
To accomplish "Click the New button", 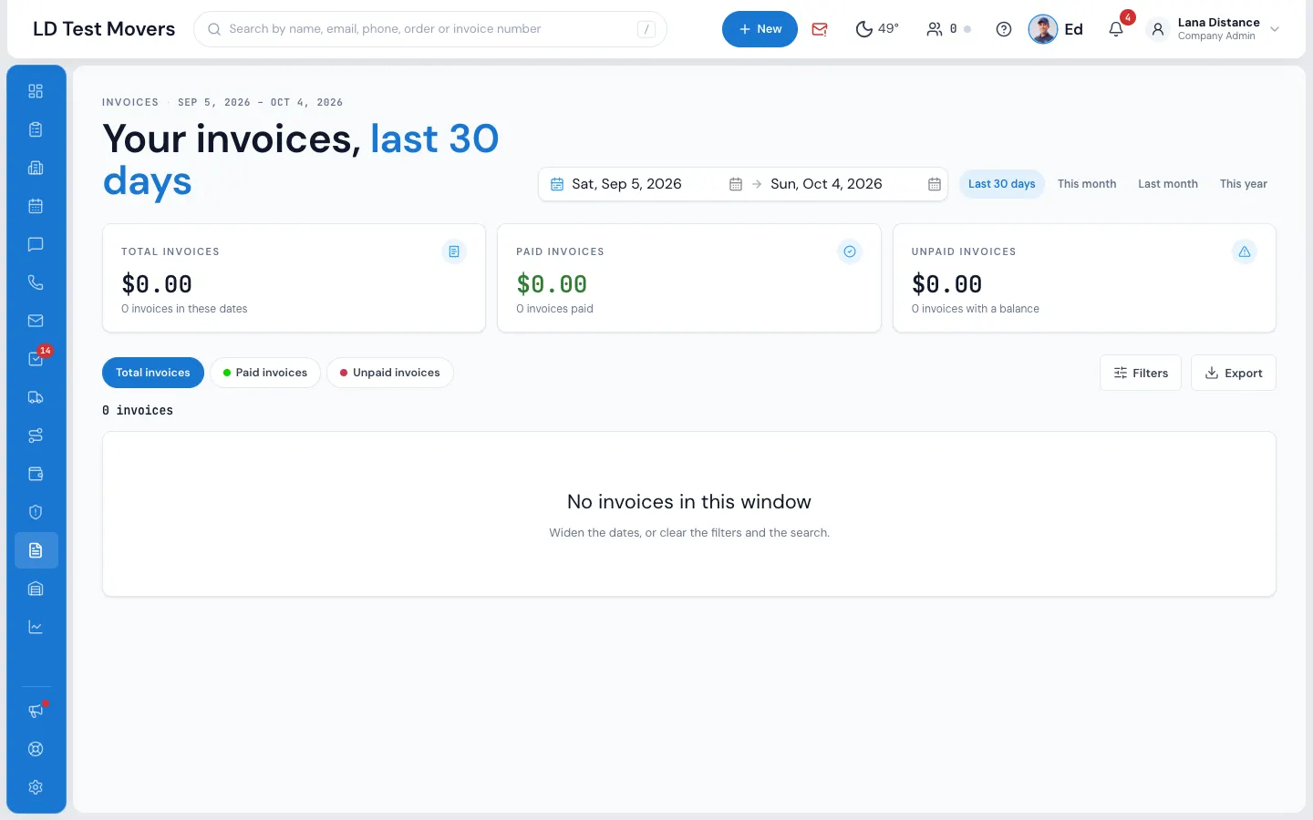I will [x=760, y=29].
